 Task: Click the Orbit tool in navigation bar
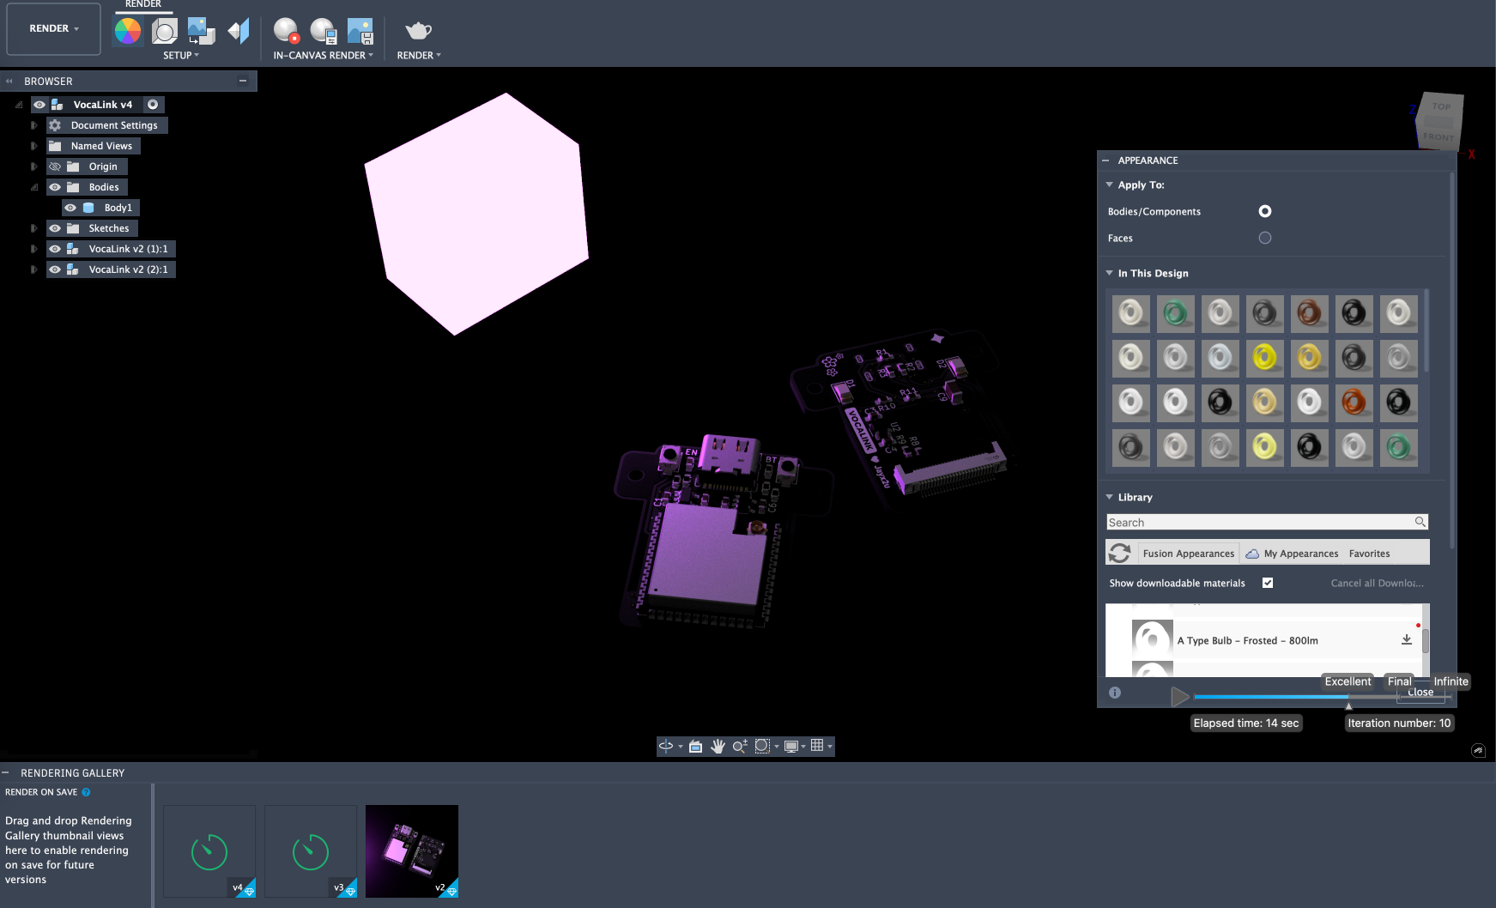click(666, 747)
